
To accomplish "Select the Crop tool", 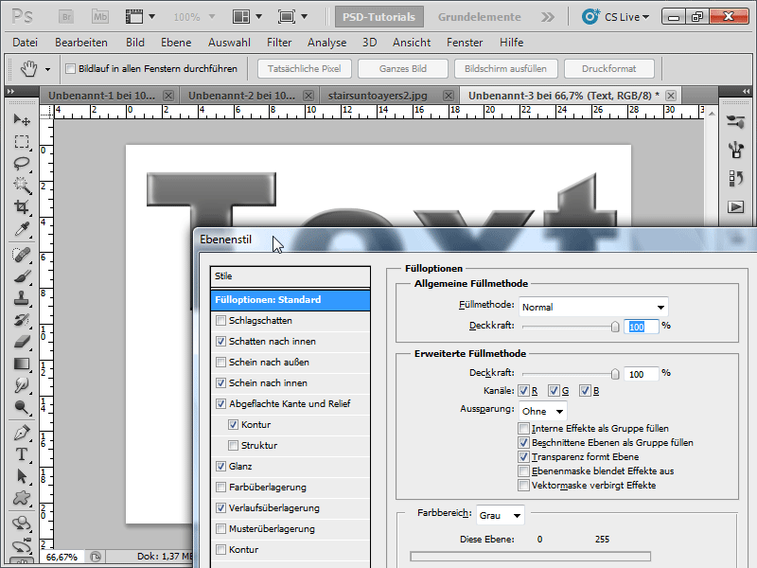I will pyautogui.click(x=22, y=206).
